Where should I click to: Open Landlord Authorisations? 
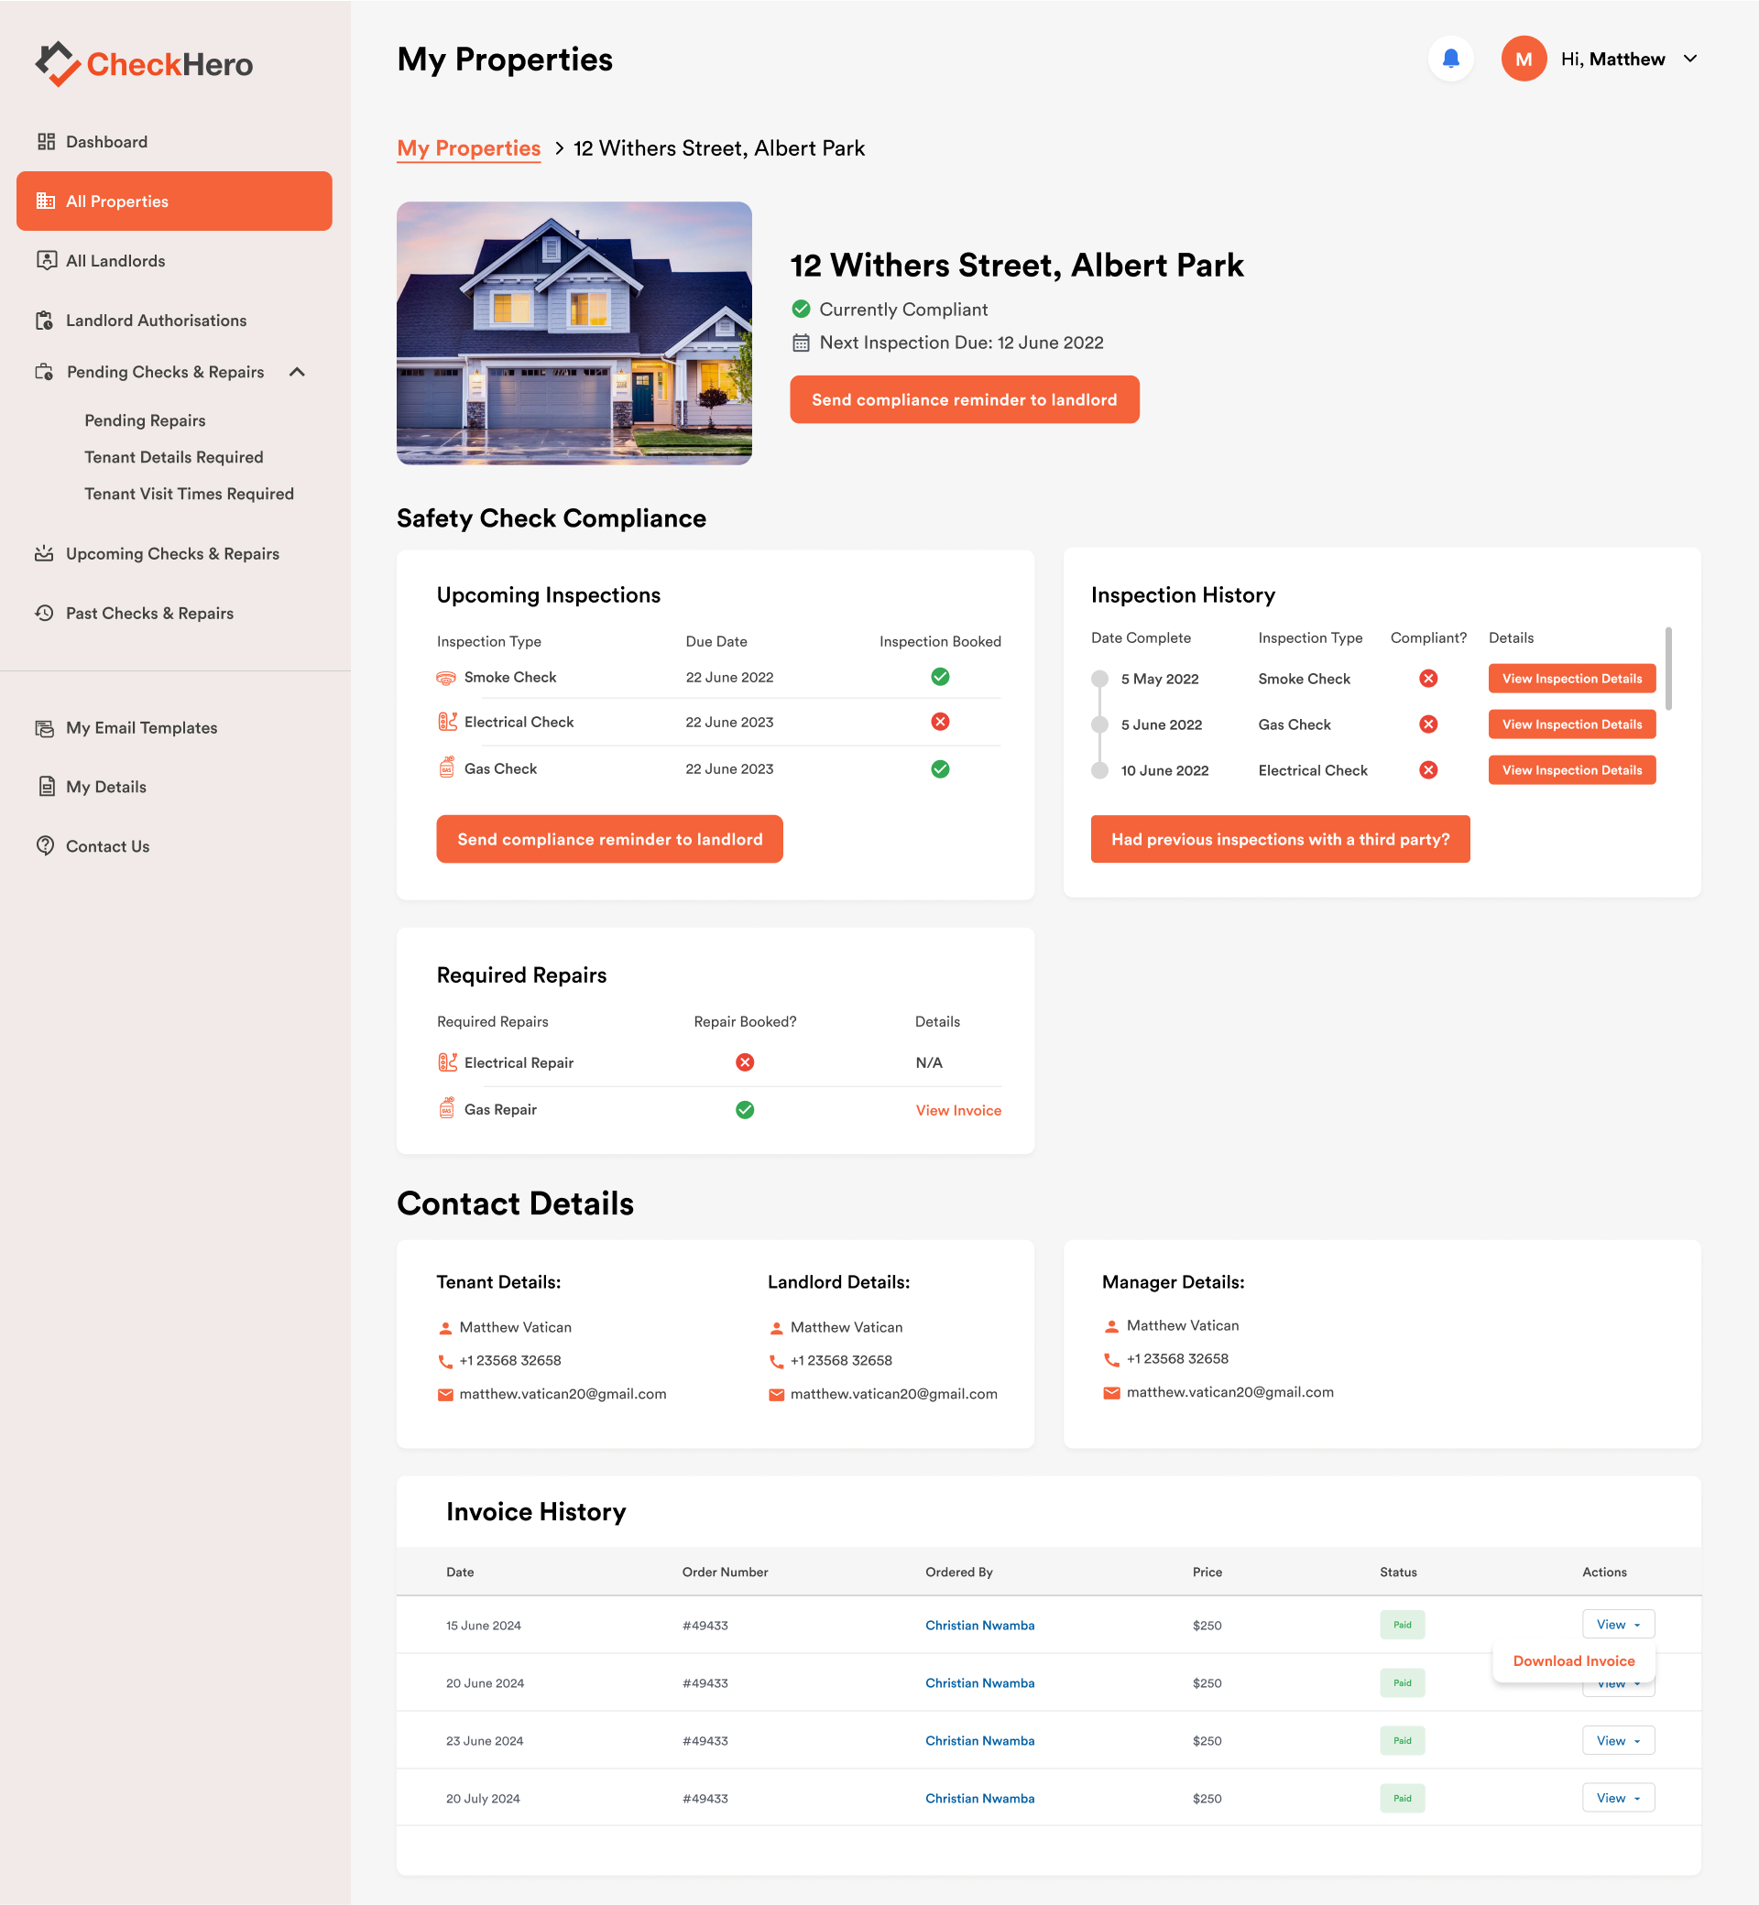click(x=155, y=320)
